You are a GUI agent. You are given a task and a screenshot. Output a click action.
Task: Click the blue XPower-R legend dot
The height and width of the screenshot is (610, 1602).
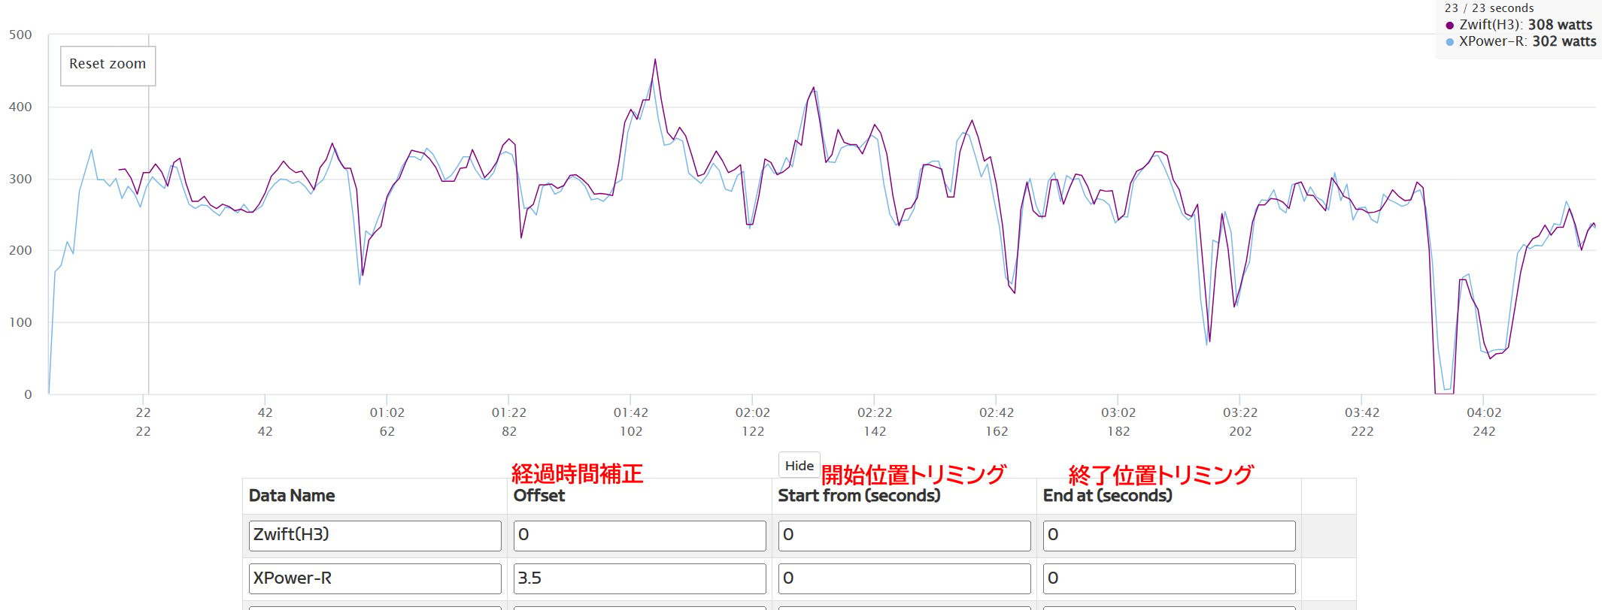[1449, 42]
